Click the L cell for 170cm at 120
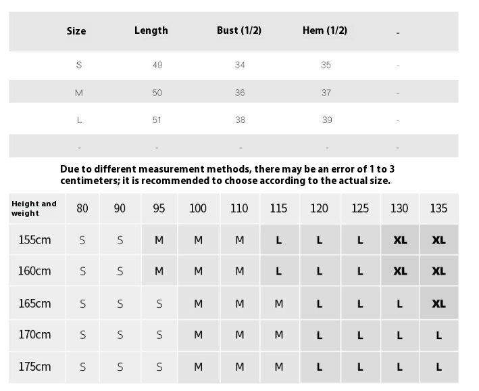 coord(320,335)
